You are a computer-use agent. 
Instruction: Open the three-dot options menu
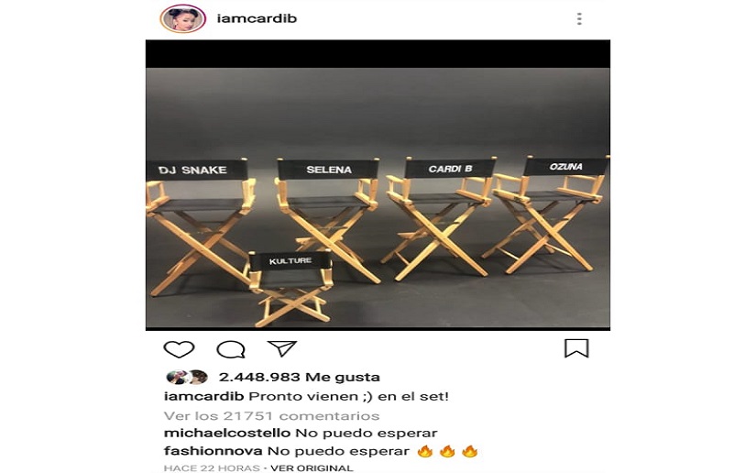(x=579, y=19)
